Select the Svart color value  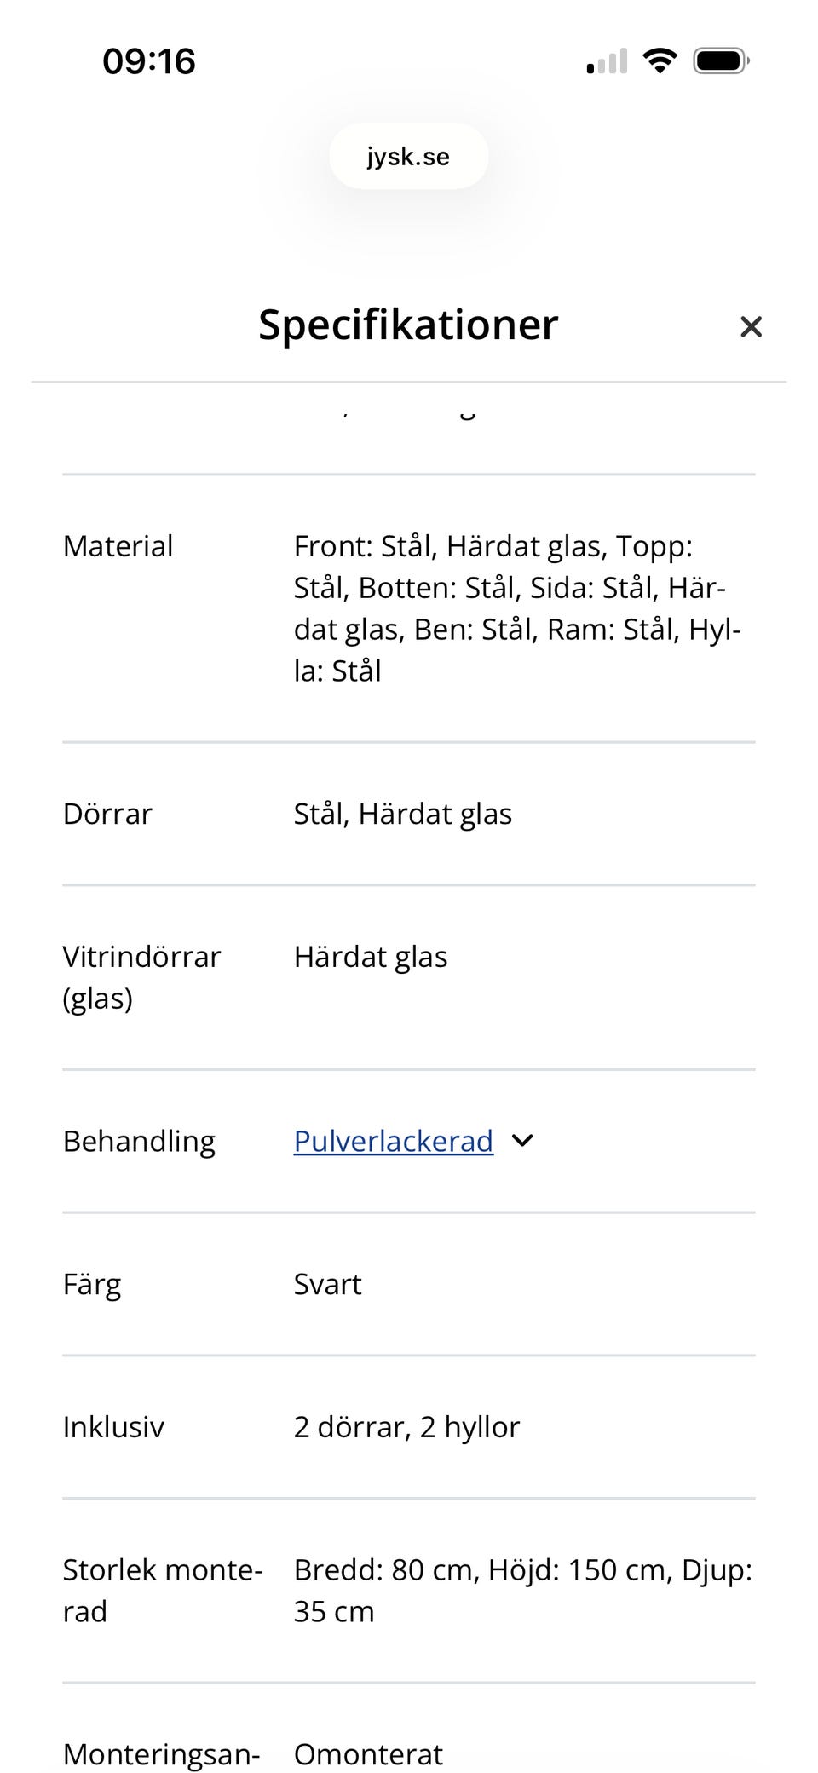point(327,1284)
